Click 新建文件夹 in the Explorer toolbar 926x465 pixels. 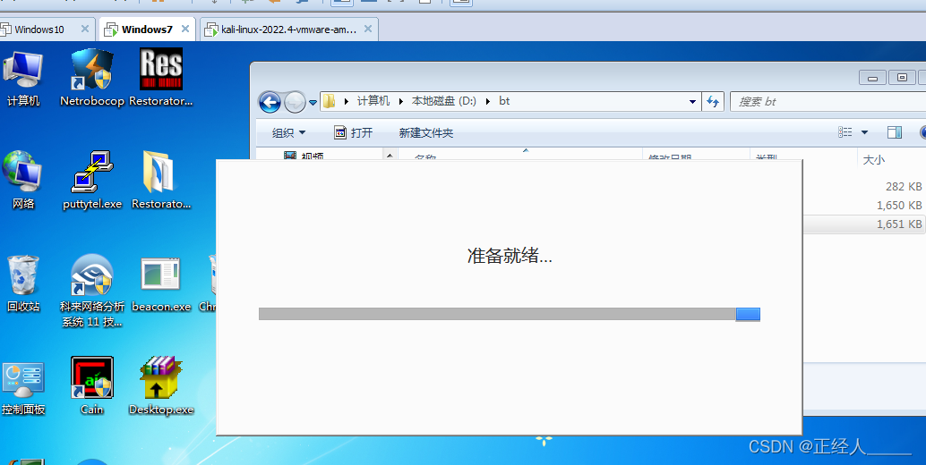pyautogui.click(x=425, y=132)
